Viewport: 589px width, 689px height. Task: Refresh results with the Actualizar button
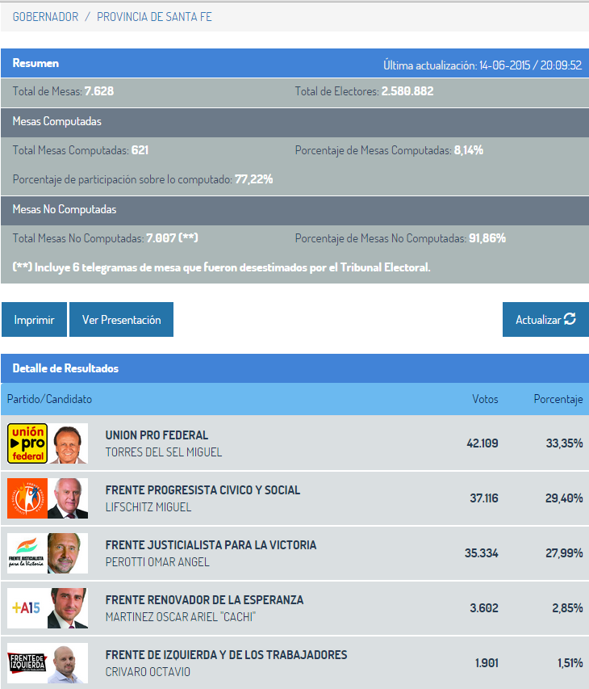pos(545,319)
